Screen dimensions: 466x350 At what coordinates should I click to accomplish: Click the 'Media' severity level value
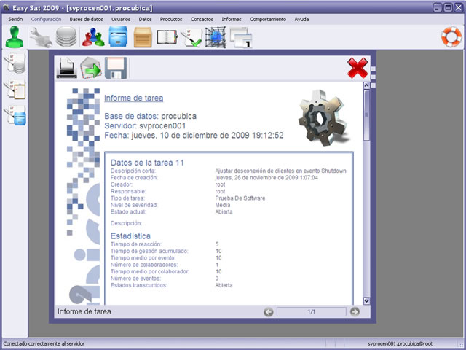click(x=223, y=205)
